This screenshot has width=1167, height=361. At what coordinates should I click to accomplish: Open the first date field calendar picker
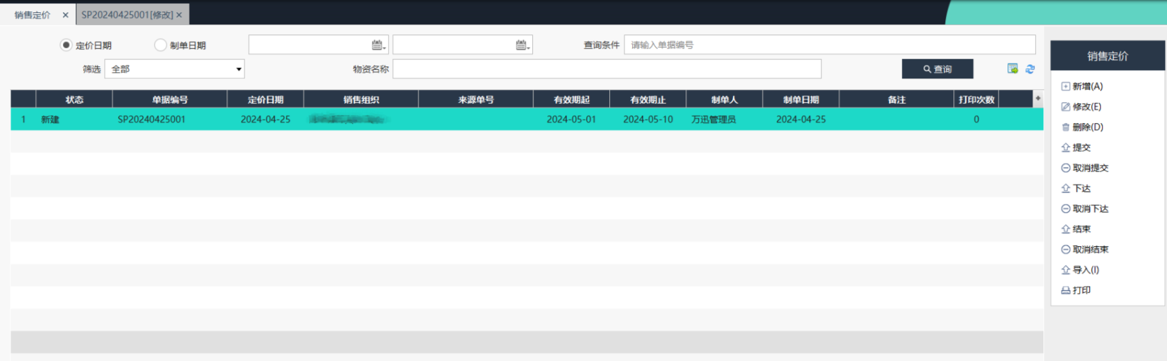[x=378, y=45]
